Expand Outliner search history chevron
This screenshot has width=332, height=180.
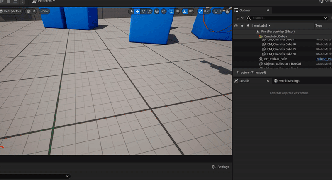click(325, 18)
